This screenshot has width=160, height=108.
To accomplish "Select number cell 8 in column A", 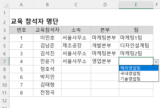I will click(x=21, y=93).
